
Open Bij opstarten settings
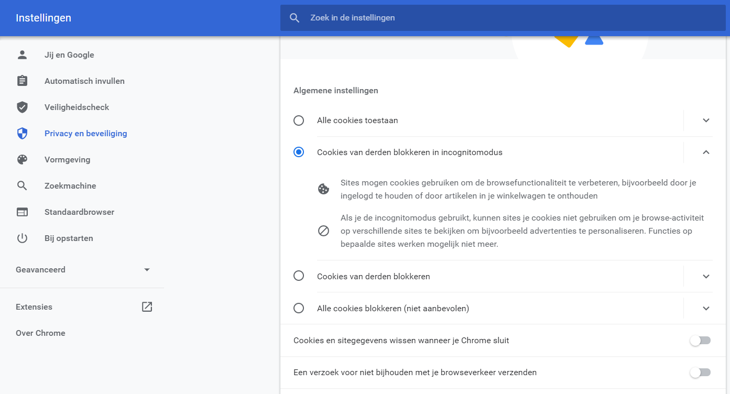pyautogui.click(x=69, y=238)
